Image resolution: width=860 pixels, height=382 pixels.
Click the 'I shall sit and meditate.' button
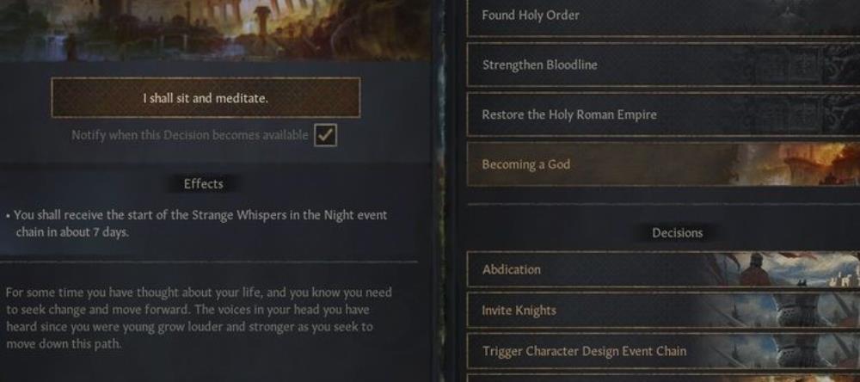coord(206,98)
